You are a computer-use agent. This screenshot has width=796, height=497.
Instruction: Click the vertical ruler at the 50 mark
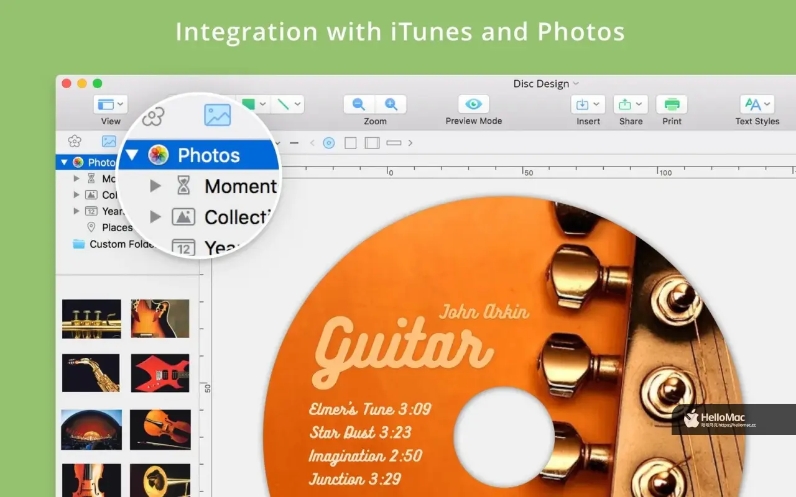207,388
